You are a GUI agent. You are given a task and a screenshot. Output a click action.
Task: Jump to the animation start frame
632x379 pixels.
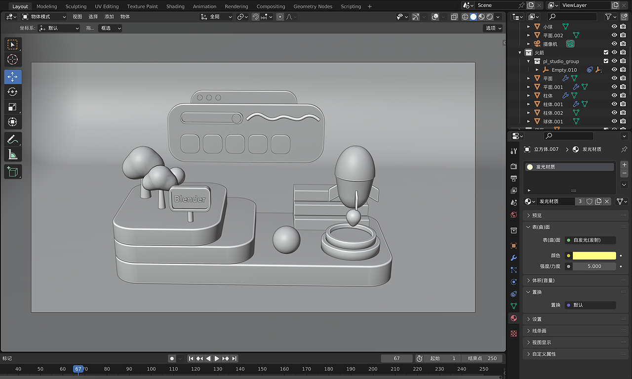[191, 358]
